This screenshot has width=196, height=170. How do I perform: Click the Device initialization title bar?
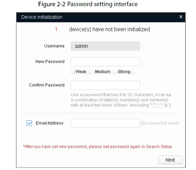[80, 17]
